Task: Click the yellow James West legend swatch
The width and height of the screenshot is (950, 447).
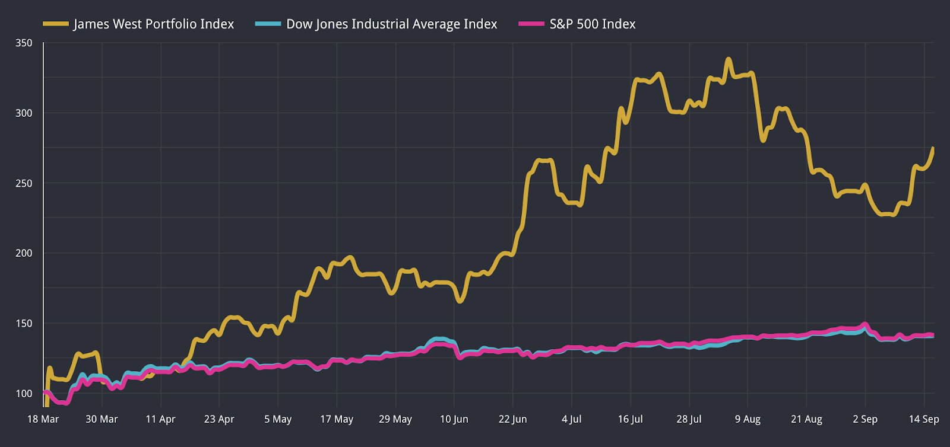Action: point(56,24)
